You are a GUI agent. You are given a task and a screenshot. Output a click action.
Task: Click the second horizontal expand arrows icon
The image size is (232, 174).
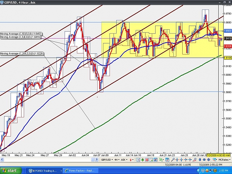[182, 160]
